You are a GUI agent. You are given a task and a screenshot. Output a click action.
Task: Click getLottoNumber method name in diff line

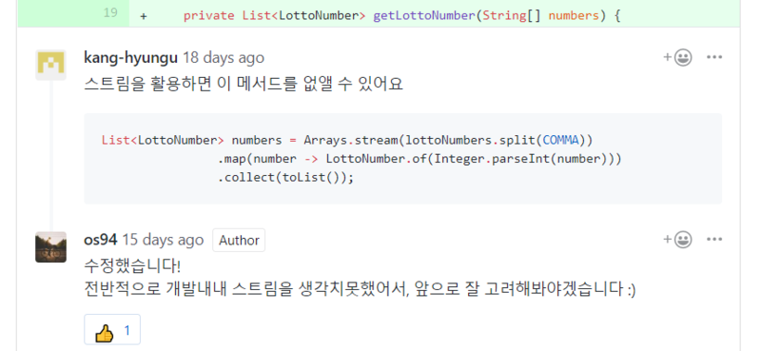pyautogui.click(x=423, y=15)
